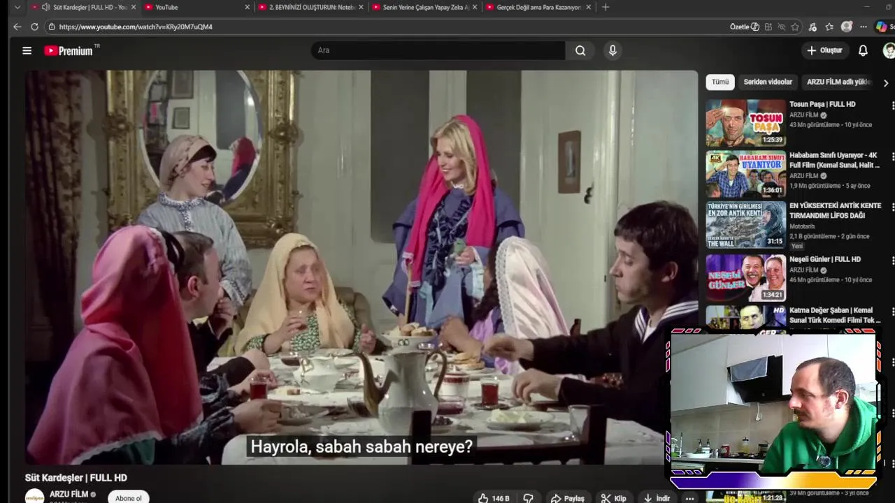895x503 pixels.
Task: Click 'Özetle' summarize in address bar
Action: [x=745, y=27]
